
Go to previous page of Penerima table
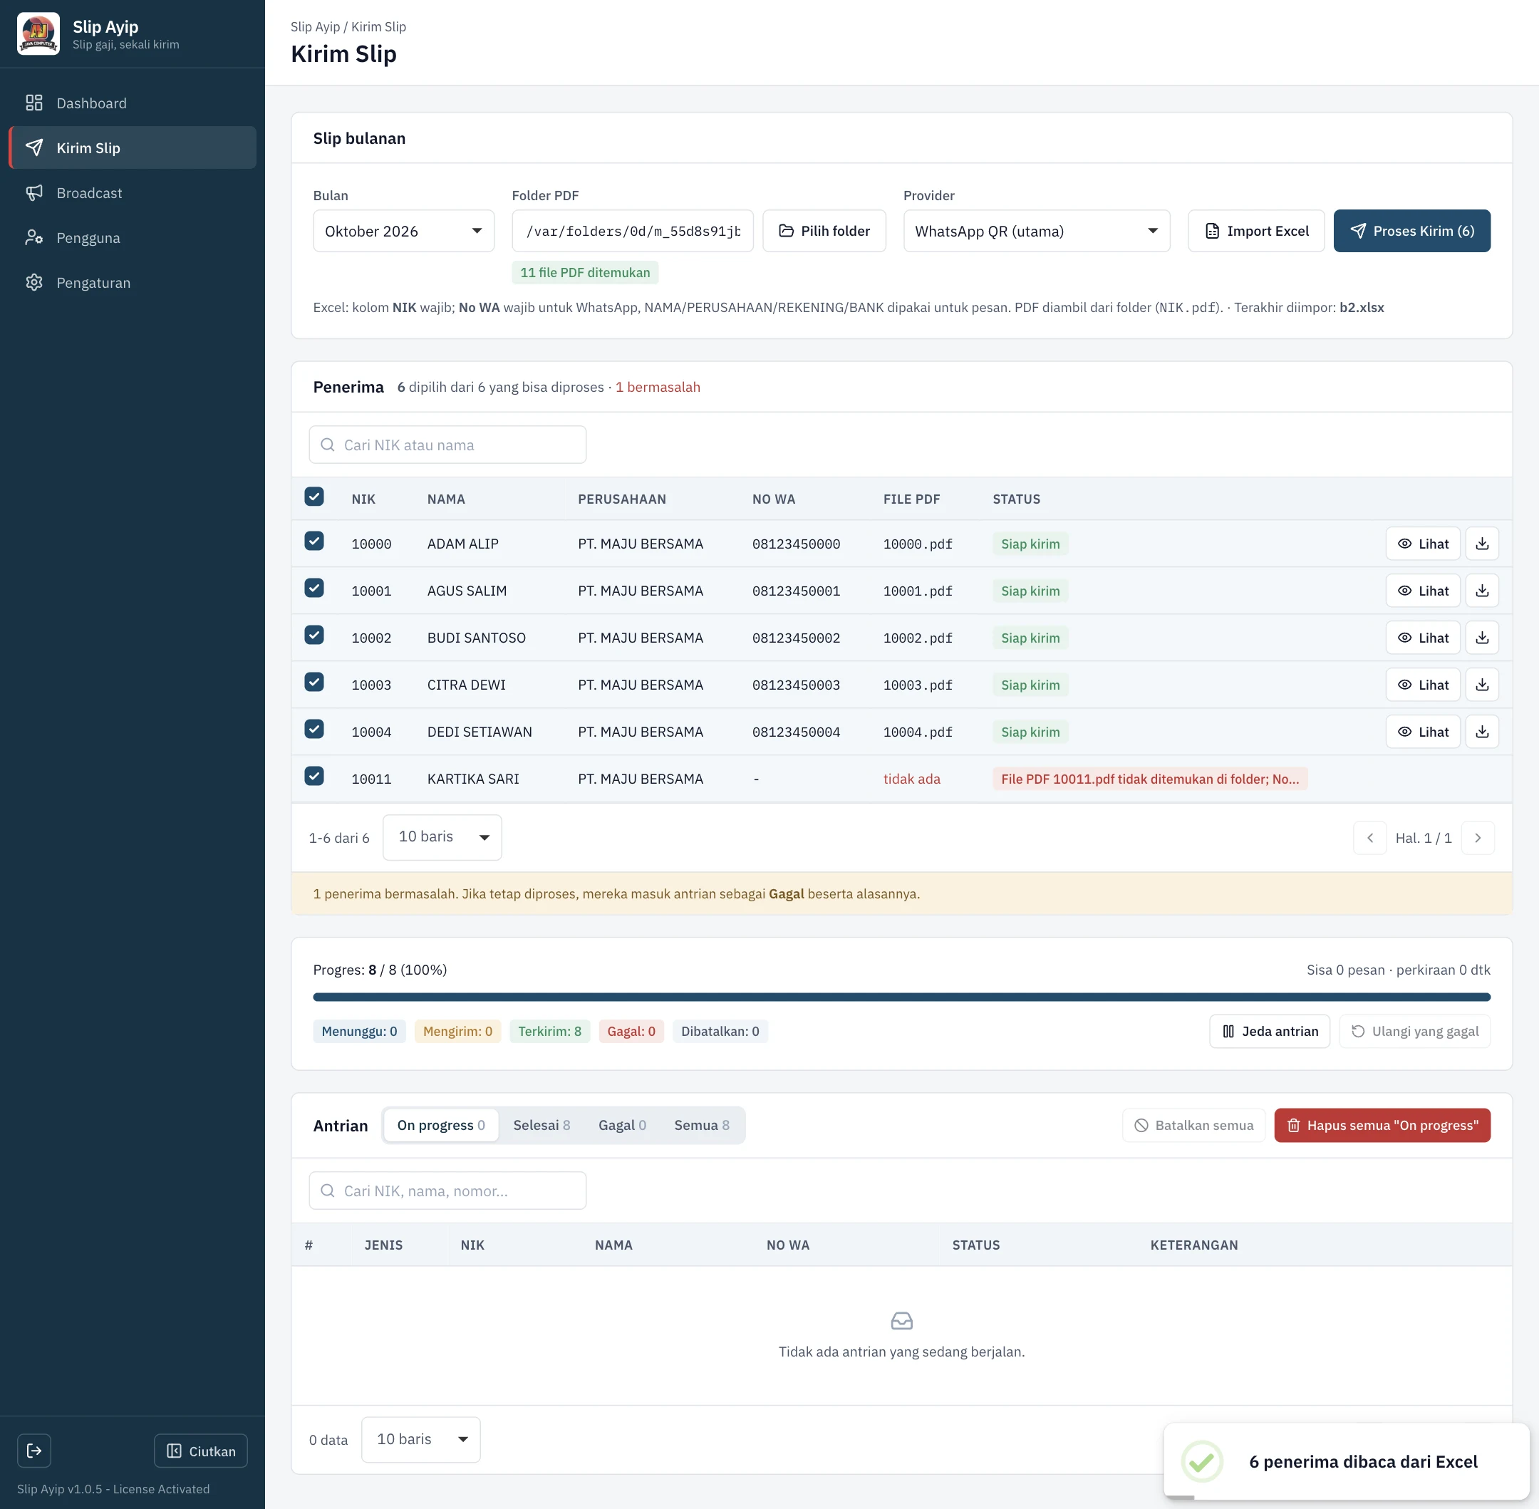click(1370, 838)
